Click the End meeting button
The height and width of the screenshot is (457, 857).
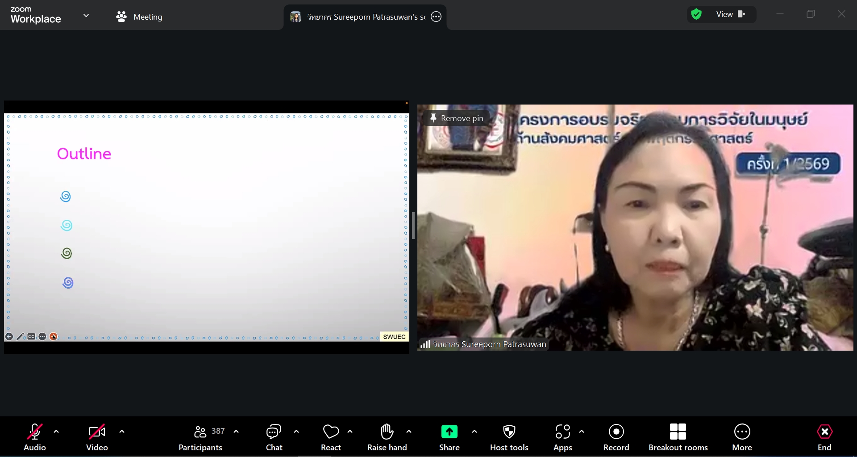pyautogui.click(x=824, y=437)
